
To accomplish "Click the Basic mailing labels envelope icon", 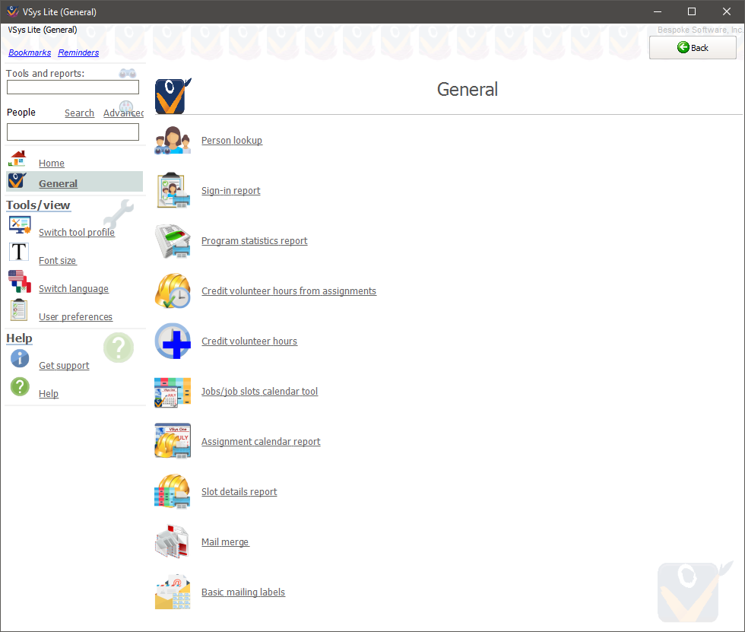I will [173, 592].
